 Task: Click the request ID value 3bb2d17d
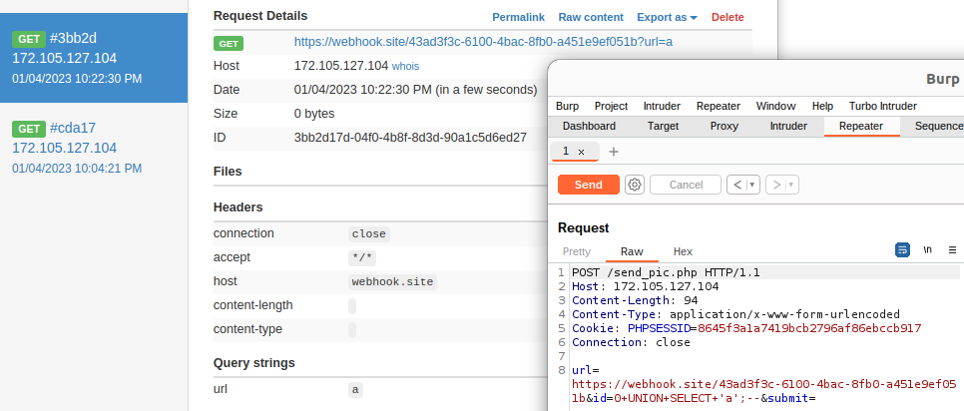point(410,137)
